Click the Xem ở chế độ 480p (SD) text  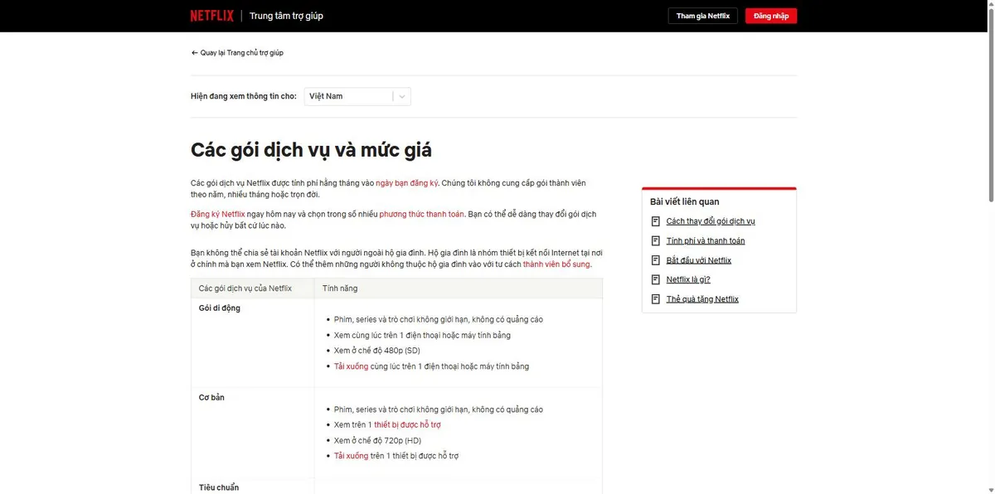point(377,351)
